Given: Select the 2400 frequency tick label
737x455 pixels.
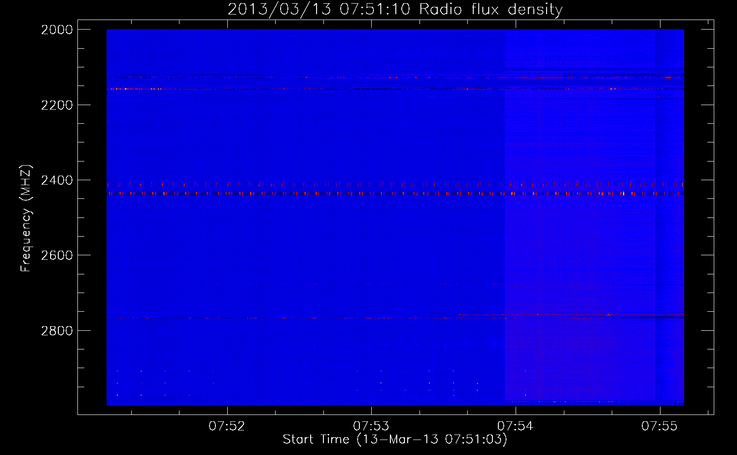Looking at the screenshot, I should coord(57,181).
